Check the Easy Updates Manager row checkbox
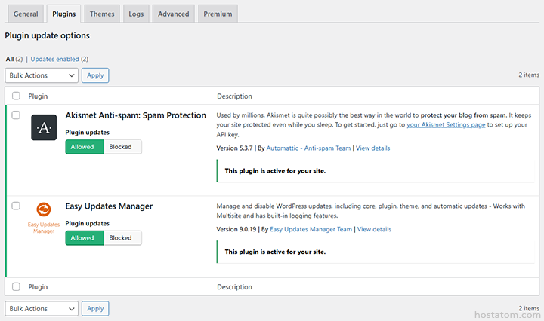Screen dimensions: 544x321 17,206
